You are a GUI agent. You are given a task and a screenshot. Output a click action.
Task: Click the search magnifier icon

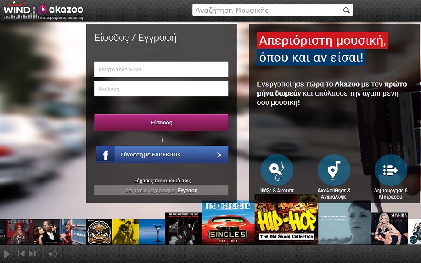click(346, 10)
